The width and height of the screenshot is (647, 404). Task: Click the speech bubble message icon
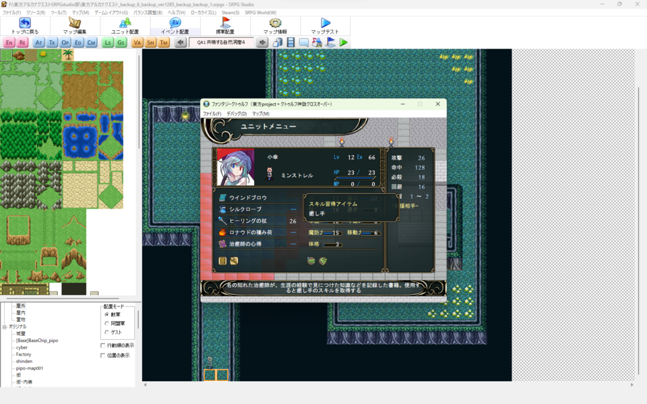click(304, 42)
